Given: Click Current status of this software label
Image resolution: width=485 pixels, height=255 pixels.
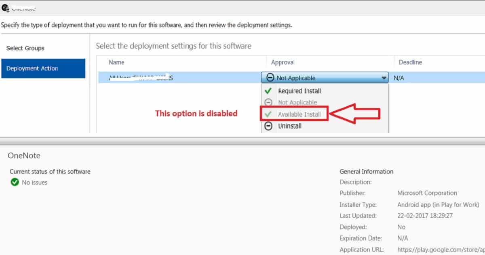Looking at the screenshot, I should pos(50,172).
